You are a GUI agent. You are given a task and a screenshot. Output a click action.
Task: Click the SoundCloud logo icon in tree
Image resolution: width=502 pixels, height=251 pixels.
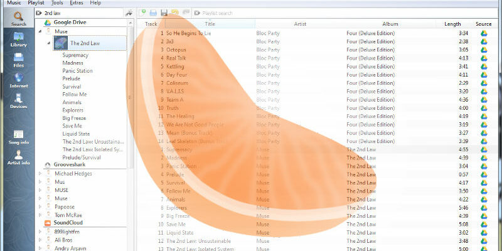click(48, 223)
